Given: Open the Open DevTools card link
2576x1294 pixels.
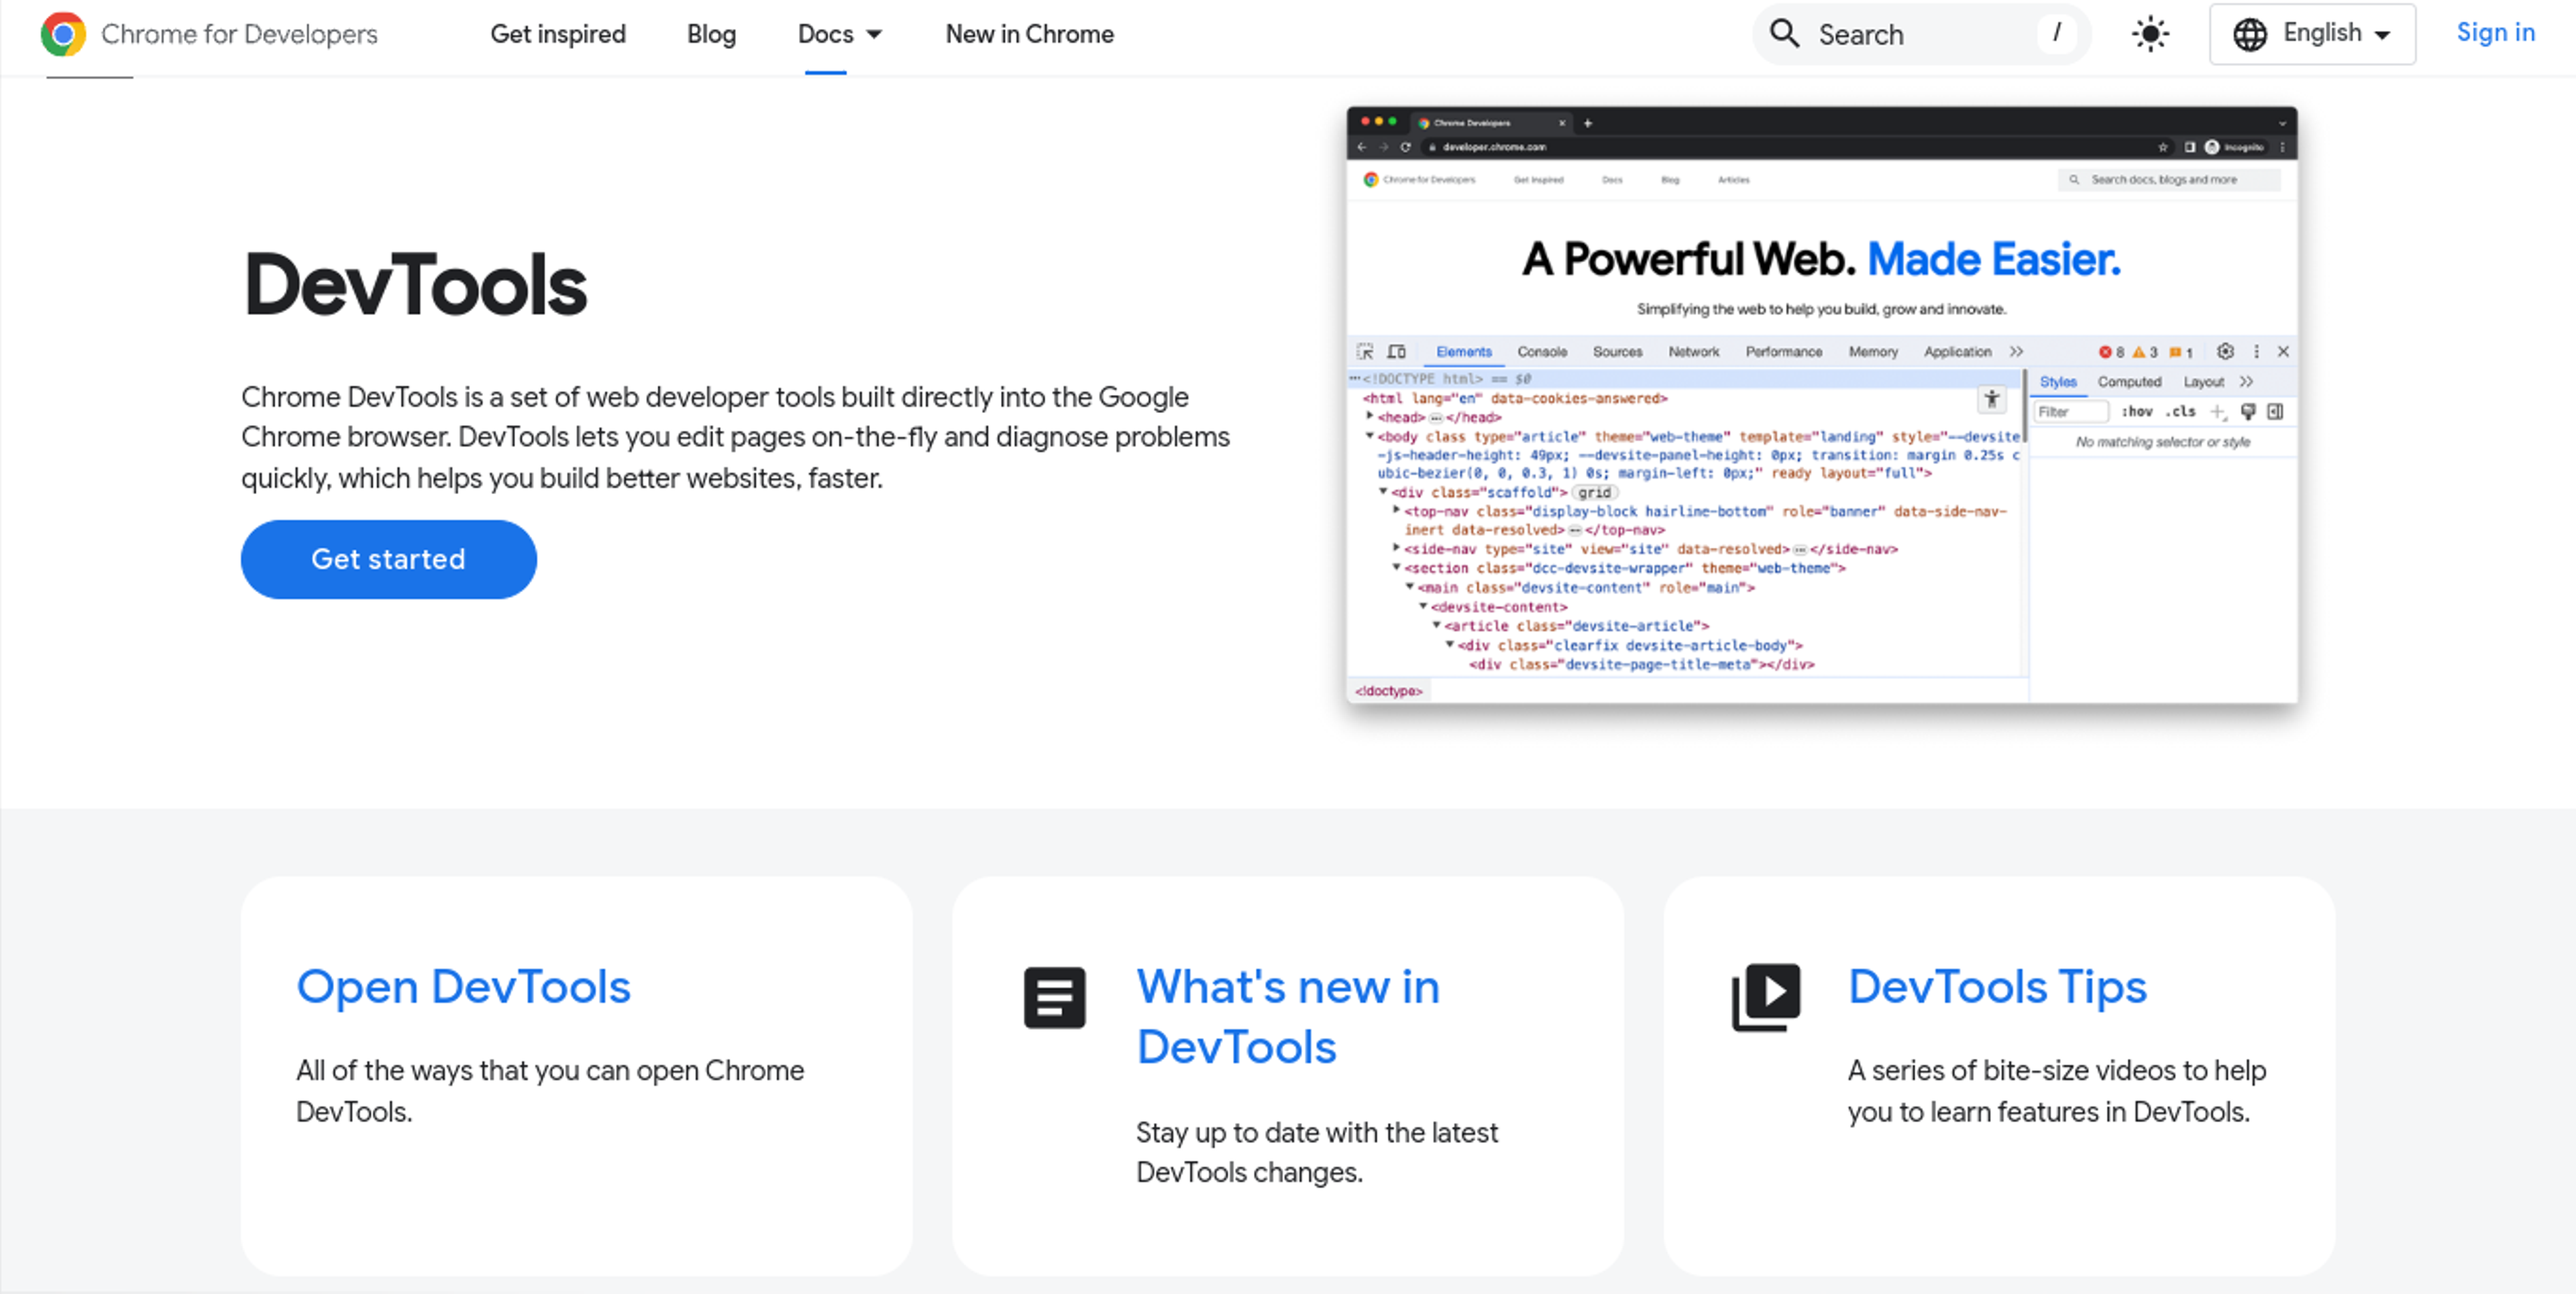Looking at the screenshot, I should coord(463,986).
